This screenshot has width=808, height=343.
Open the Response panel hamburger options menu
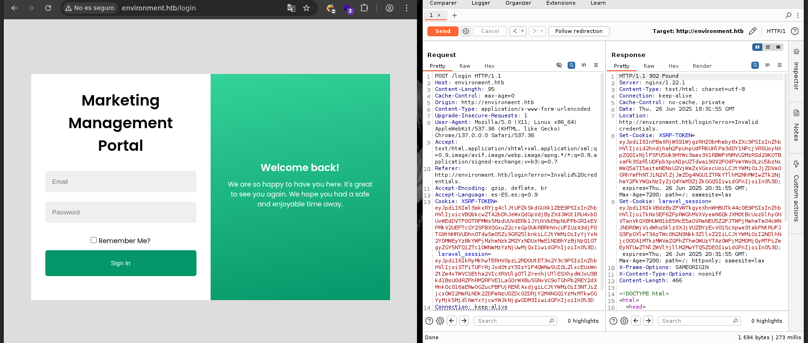click(x=780, y=65)
